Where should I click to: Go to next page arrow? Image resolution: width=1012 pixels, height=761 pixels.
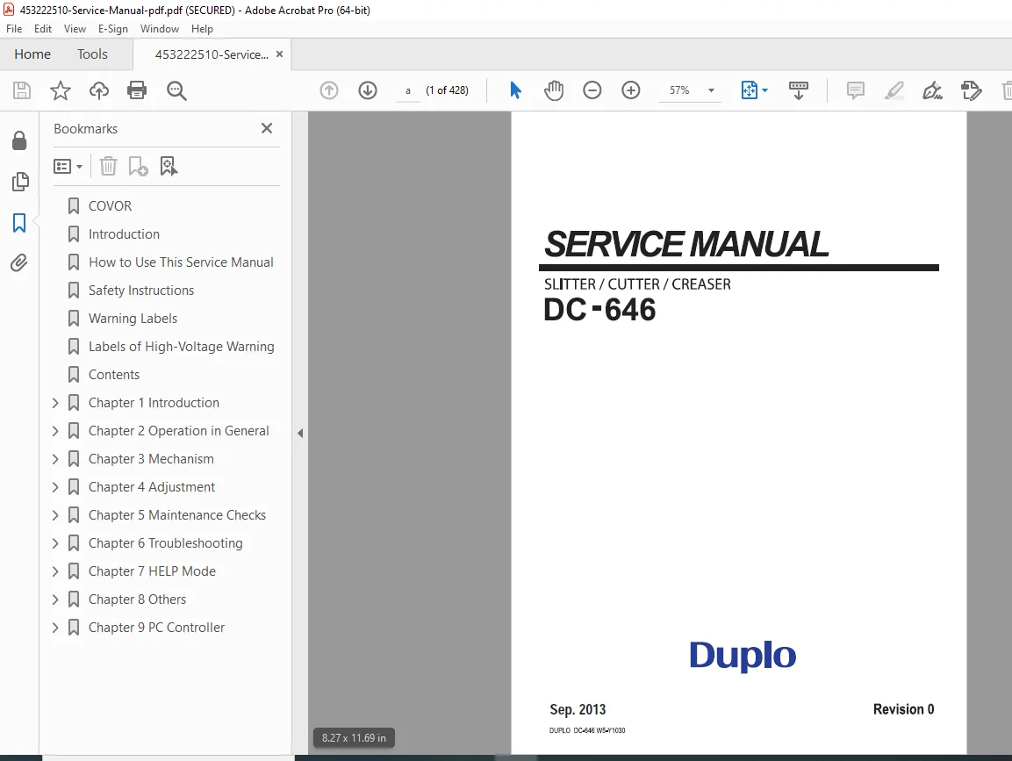point(368,90)
